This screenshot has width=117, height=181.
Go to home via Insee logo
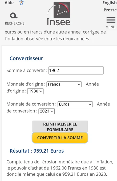(x=59, y=14)
